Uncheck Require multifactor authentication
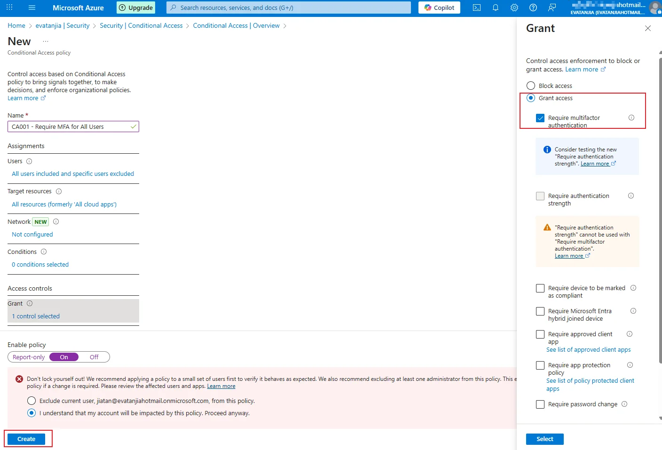Viewport: 662px width, 450px height. [540, 118]
